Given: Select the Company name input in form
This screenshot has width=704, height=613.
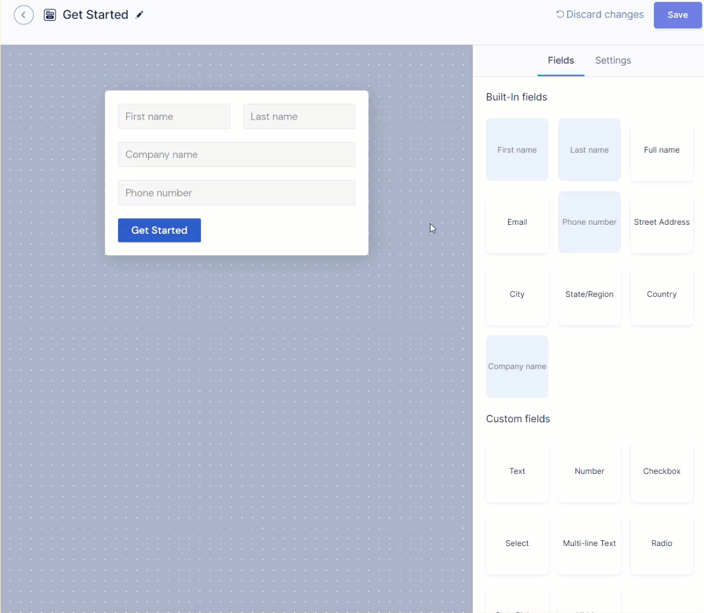Looking at the screenshot, I should tap(236, 154).
